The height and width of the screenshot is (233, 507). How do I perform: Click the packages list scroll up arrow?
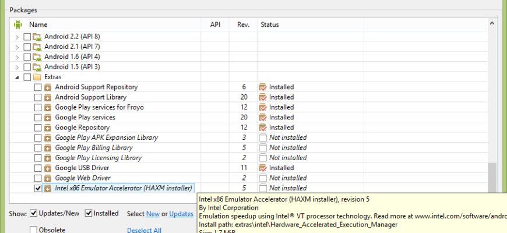click(x=492, y=23)
